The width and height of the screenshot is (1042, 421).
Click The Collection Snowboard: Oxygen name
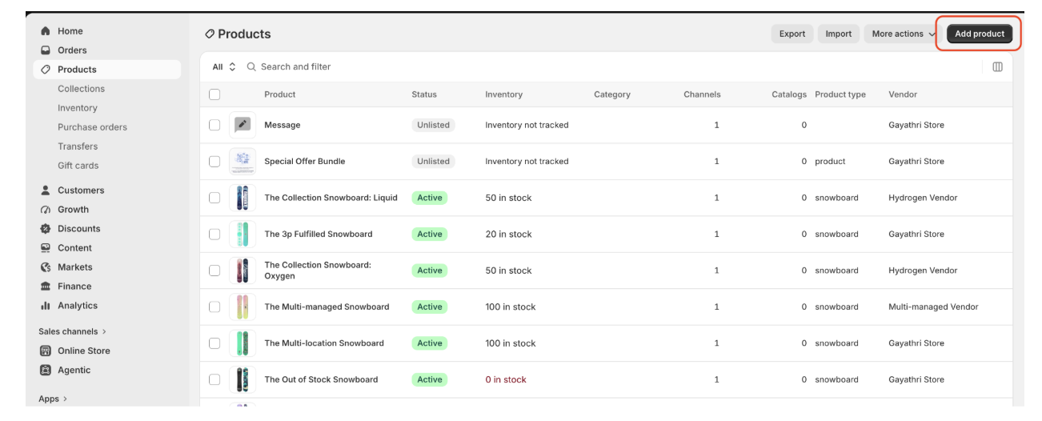[318, 271]
